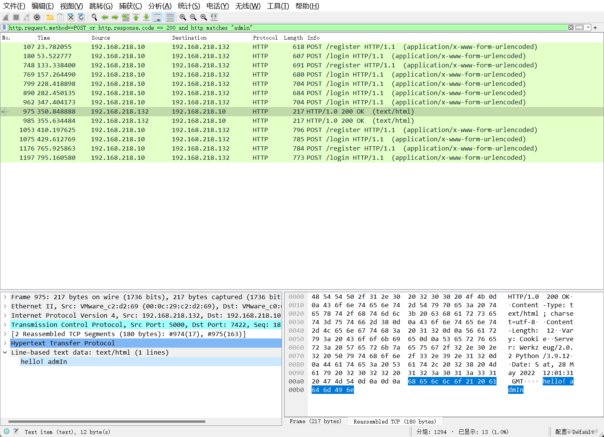The image size is (604, 437).
Task: Expand Transmission Control Protocol node
Action: click(x=5, y=325)
